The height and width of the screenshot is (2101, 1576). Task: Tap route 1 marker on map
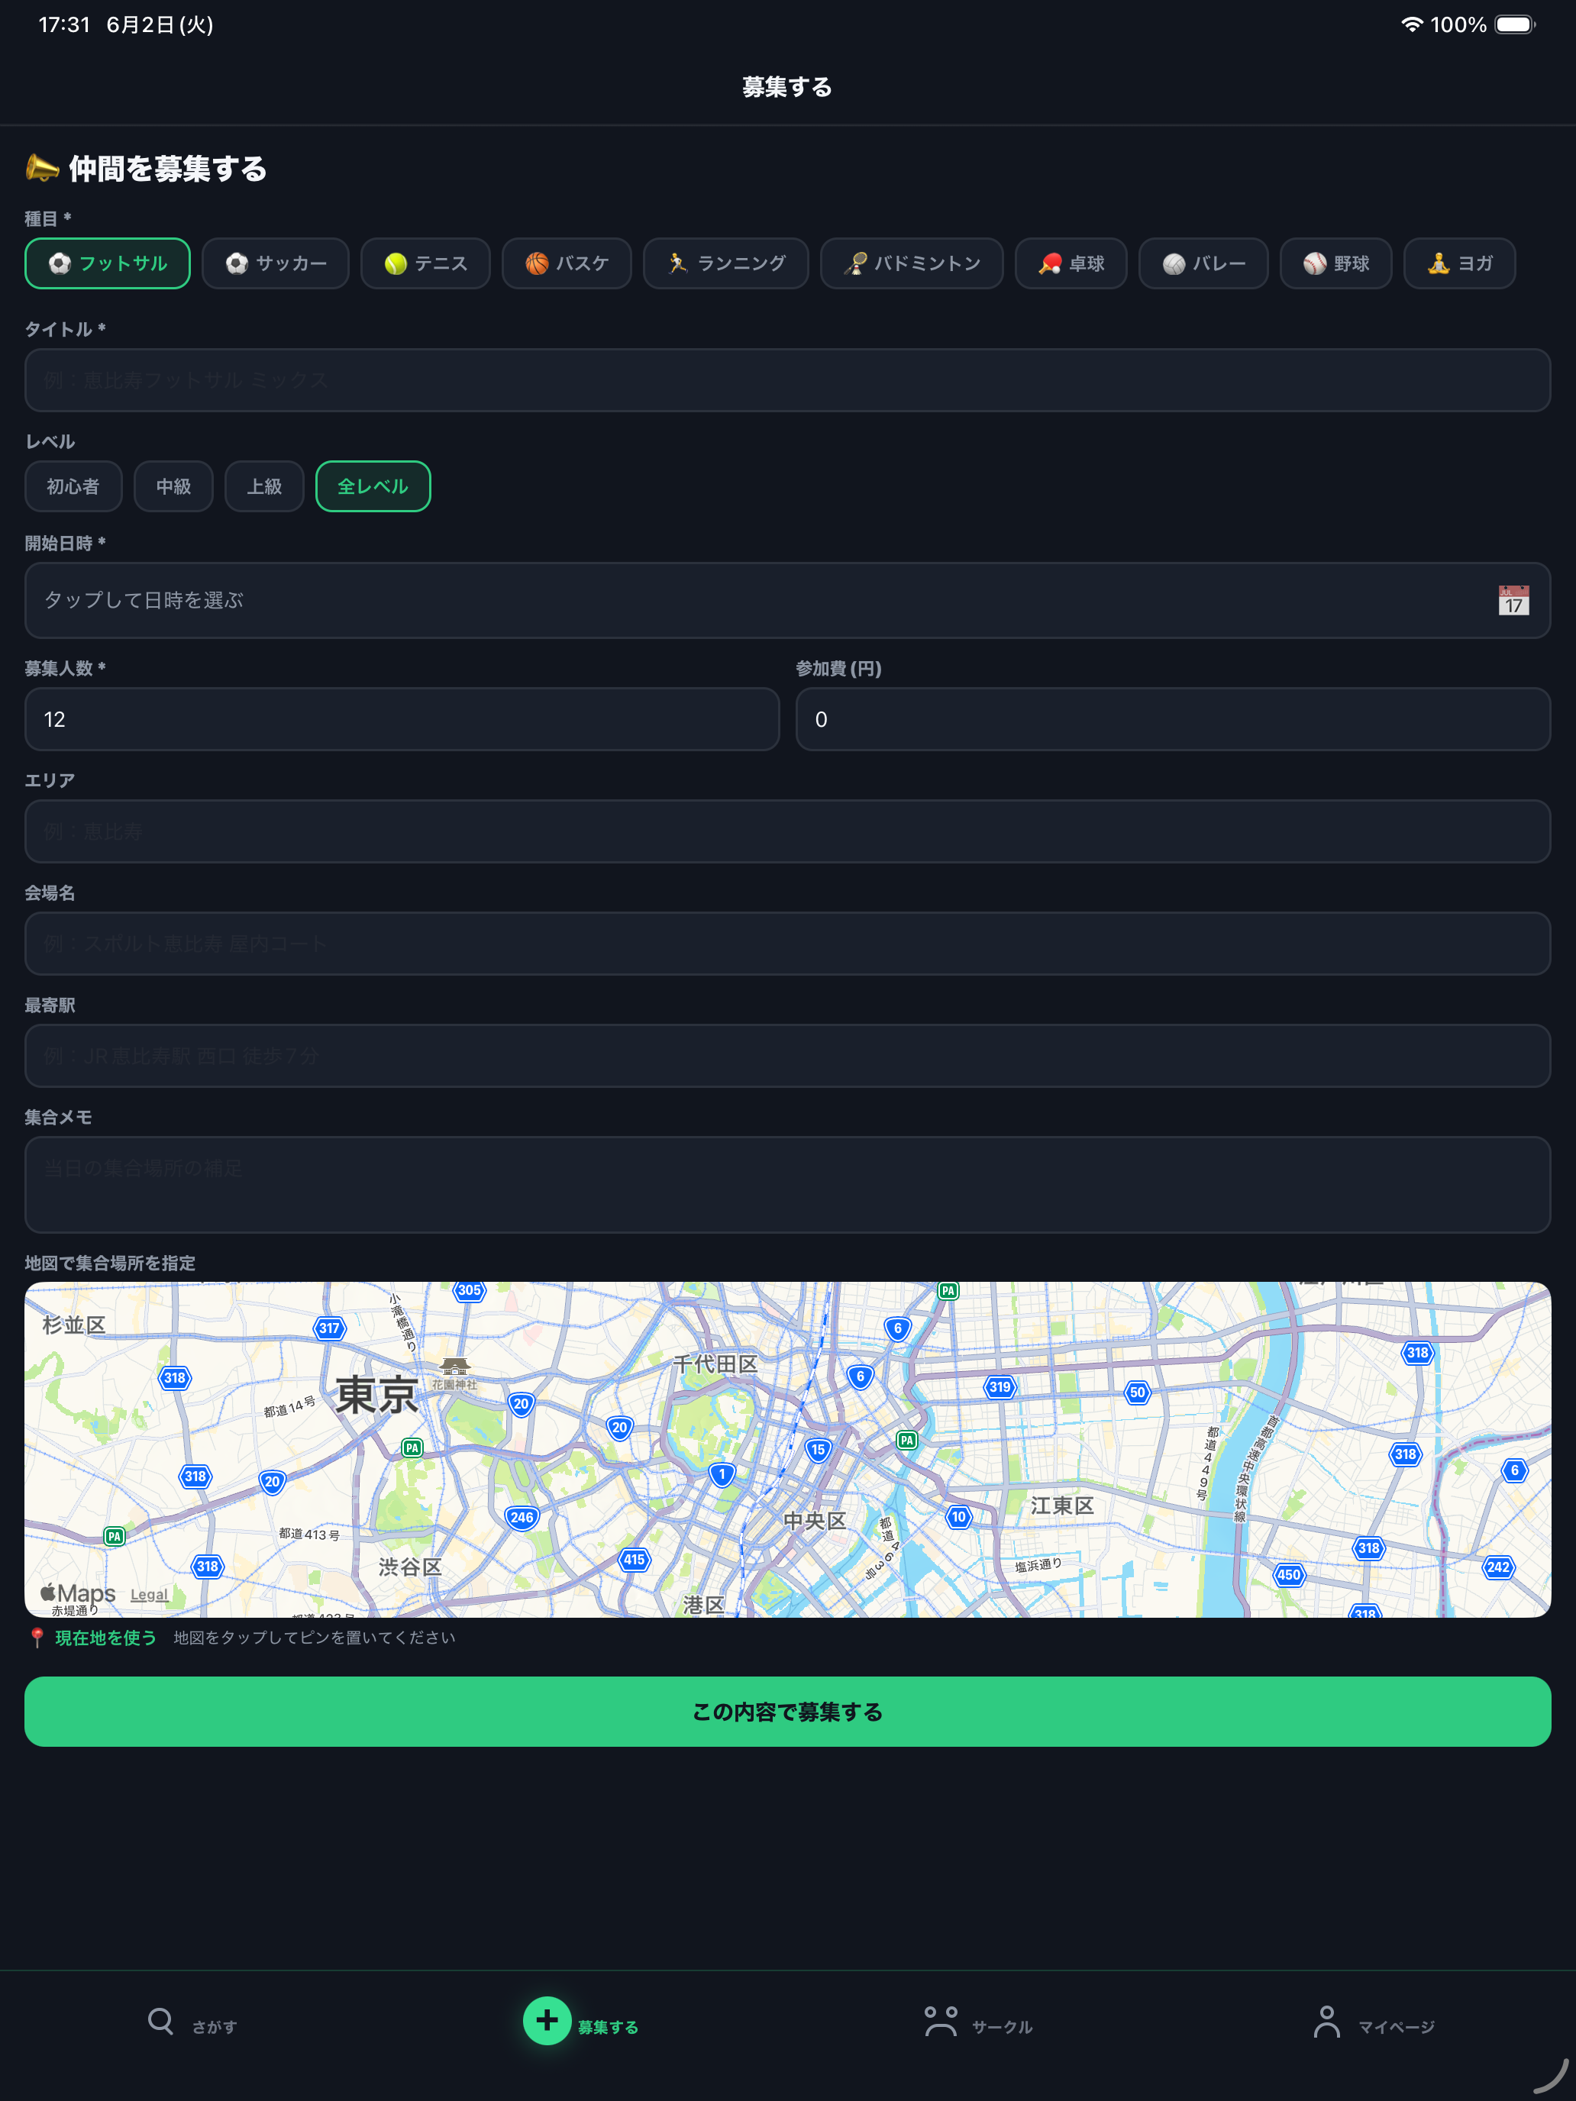[x=722, y=1474]
